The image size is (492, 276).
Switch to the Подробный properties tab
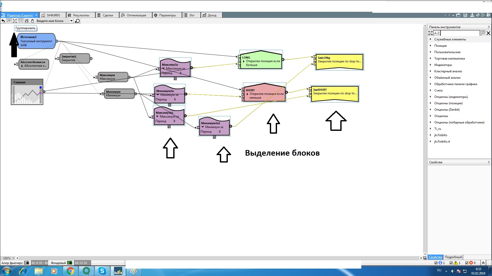tap(453, 257)
